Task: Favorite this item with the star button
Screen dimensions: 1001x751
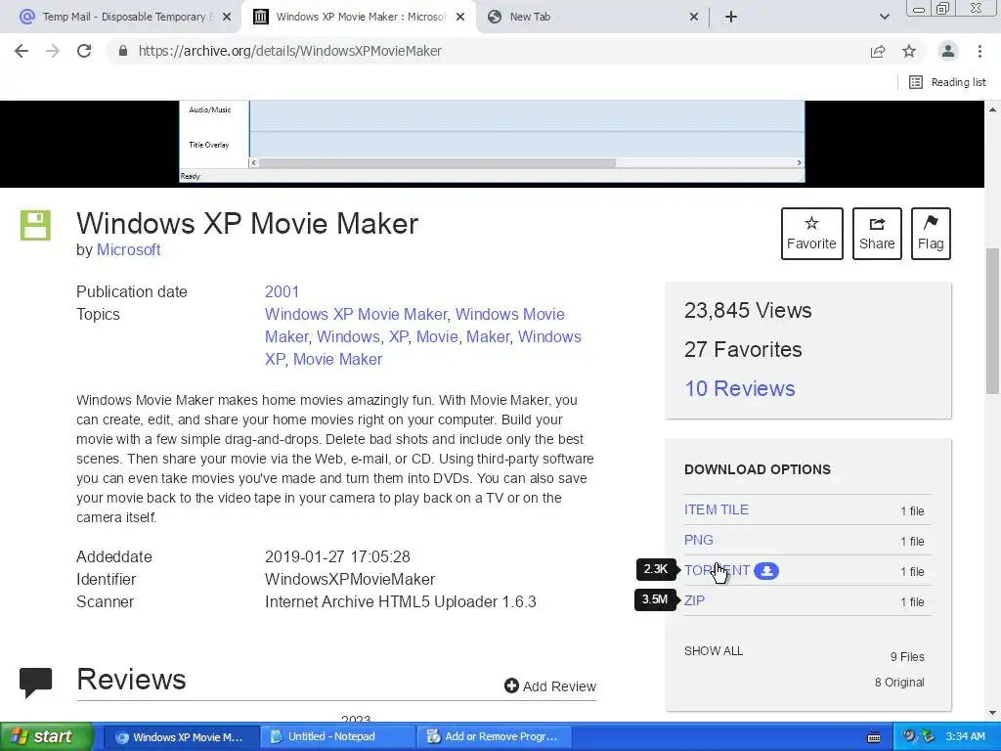Action: click(x=811, y=233)
